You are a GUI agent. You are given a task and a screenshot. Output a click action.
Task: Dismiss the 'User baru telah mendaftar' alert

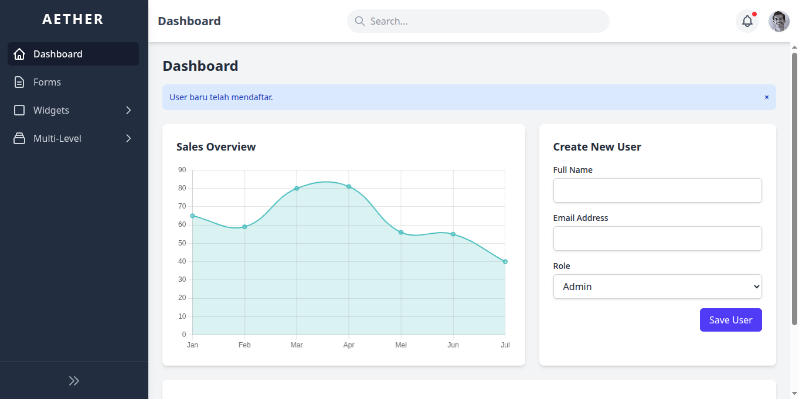[766, 97]
